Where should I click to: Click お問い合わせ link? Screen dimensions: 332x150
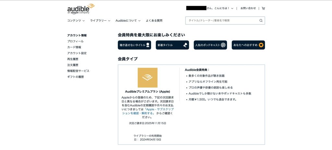click(248, 8)
